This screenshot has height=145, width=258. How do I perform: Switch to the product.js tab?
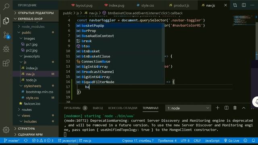pyautogui.click(x=179, y=5)
